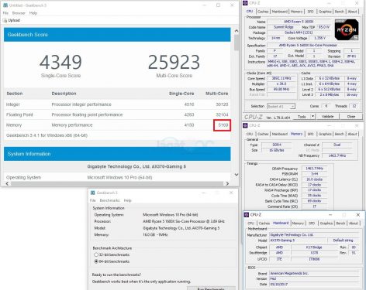Click the CPU-Z icon in the top CPU-Z title bar
This screenshot has height=290, width=366.
click(x=245, y=3)
